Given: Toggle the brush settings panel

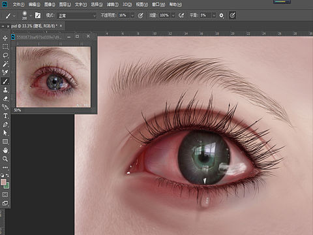Looking at the screenshot, I should click(38, 16).
